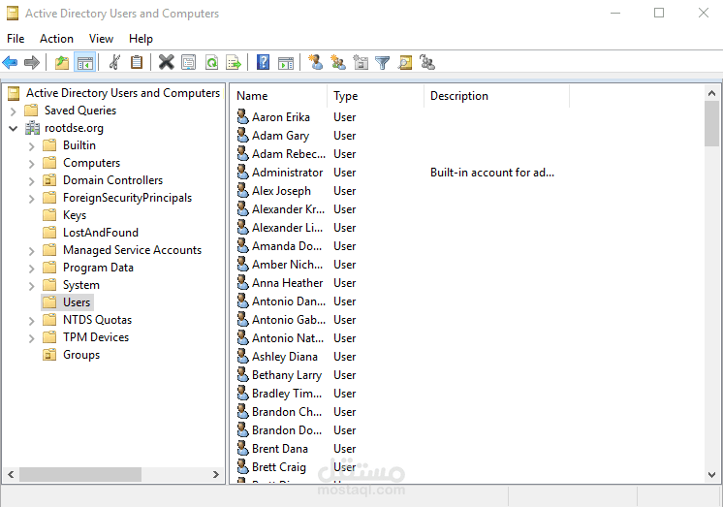Click the user list scroll up arrow

pyautogui.click(x=711, y=93)
